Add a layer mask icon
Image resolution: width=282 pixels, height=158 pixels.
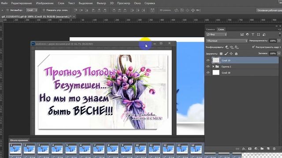click(250, 149)
